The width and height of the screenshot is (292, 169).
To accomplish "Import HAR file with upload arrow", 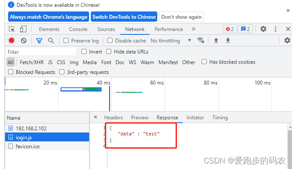I will [x=216, y=40].
